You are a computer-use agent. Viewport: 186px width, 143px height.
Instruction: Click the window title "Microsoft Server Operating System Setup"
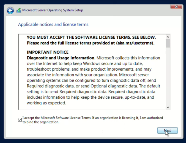click(x=53, y=10)
